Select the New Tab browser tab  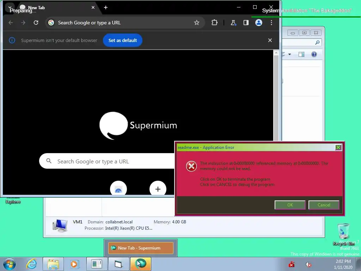[56, 8]
